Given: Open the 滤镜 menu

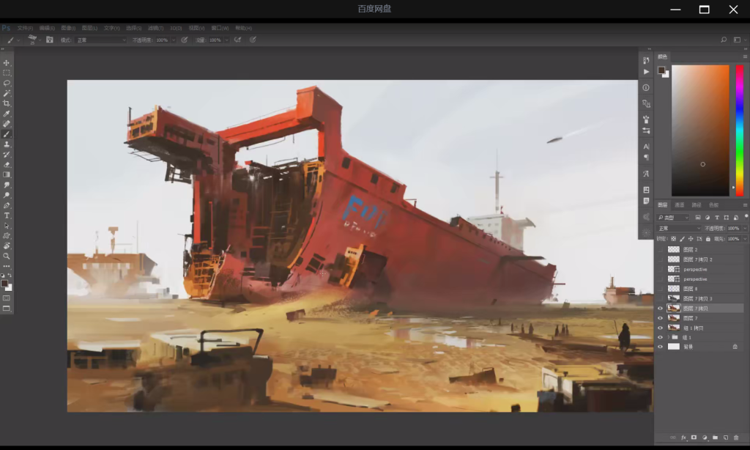Looking at the screenshot, I should tap(155, 28).
